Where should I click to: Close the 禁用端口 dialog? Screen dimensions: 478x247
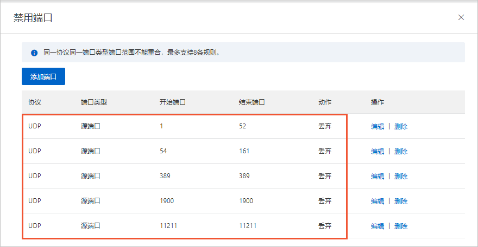click(461, 17)
